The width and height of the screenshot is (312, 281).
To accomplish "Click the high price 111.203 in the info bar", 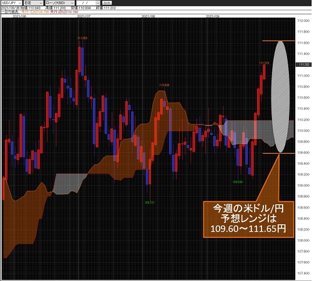I will 60,8.
